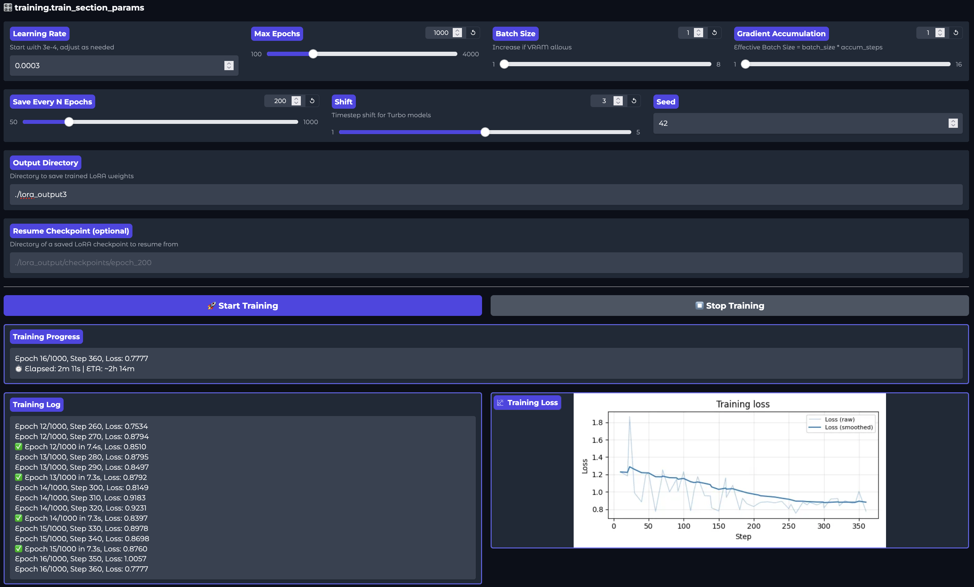This screenshot has width=974, height=587.
Task: Click the Stop Training button
Action: click(729, 306)
